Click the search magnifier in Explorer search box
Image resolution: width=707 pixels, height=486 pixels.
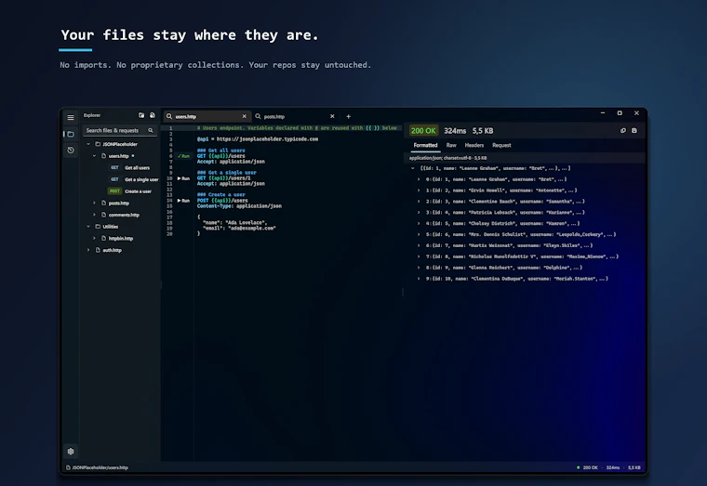(x=151, y=130)
